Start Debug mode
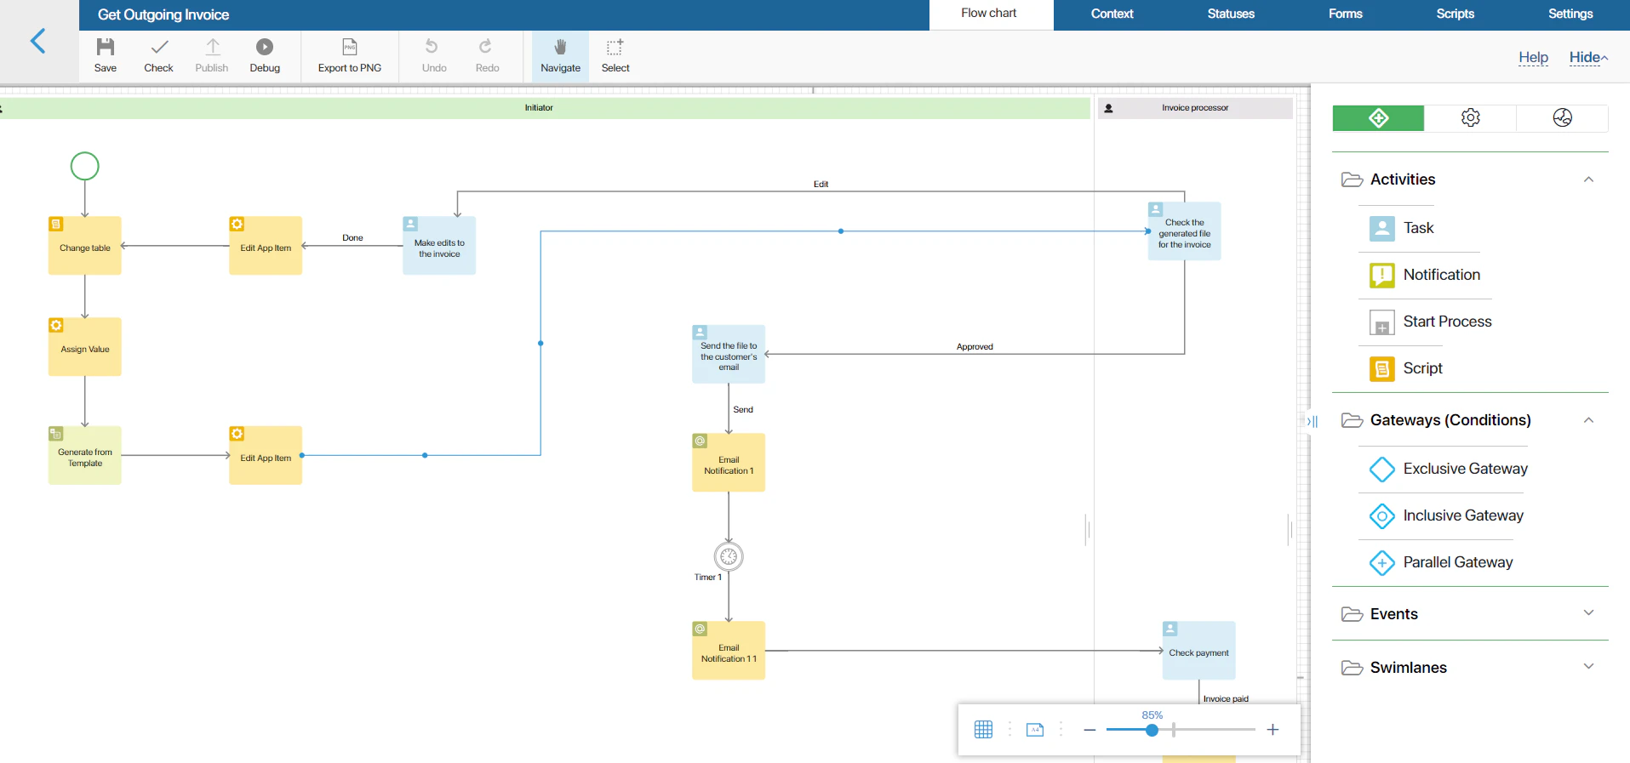This screenshot has width=1630, height=763. pos(265,56)
